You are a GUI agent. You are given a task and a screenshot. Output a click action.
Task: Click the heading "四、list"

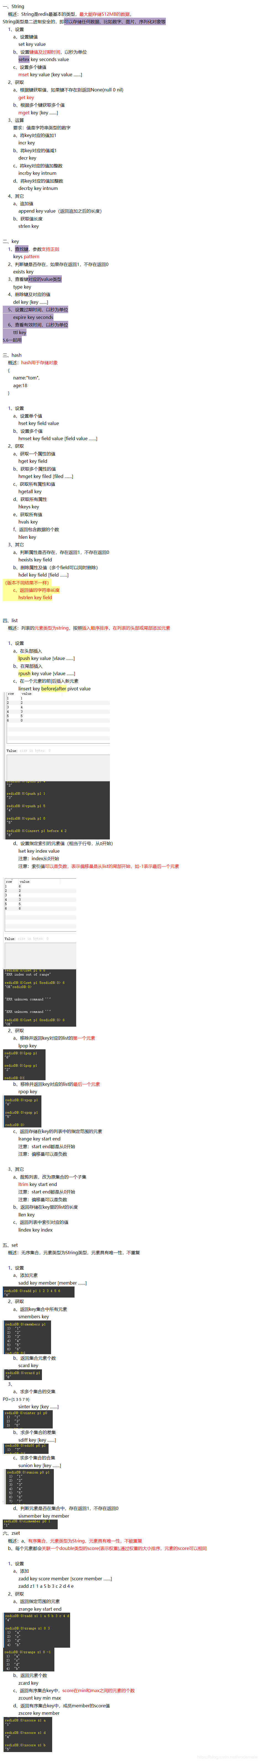point(10,620)
